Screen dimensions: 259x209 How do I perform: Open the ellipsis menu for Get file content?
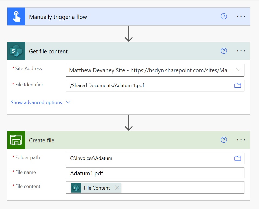tap(241, 51)
